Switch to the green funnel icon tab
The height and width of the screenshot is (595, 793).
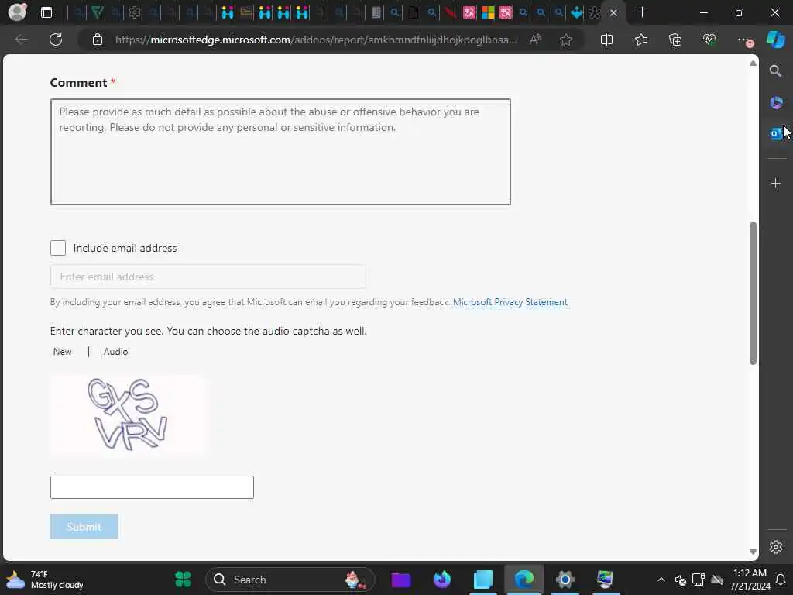(x=98, y=12)
